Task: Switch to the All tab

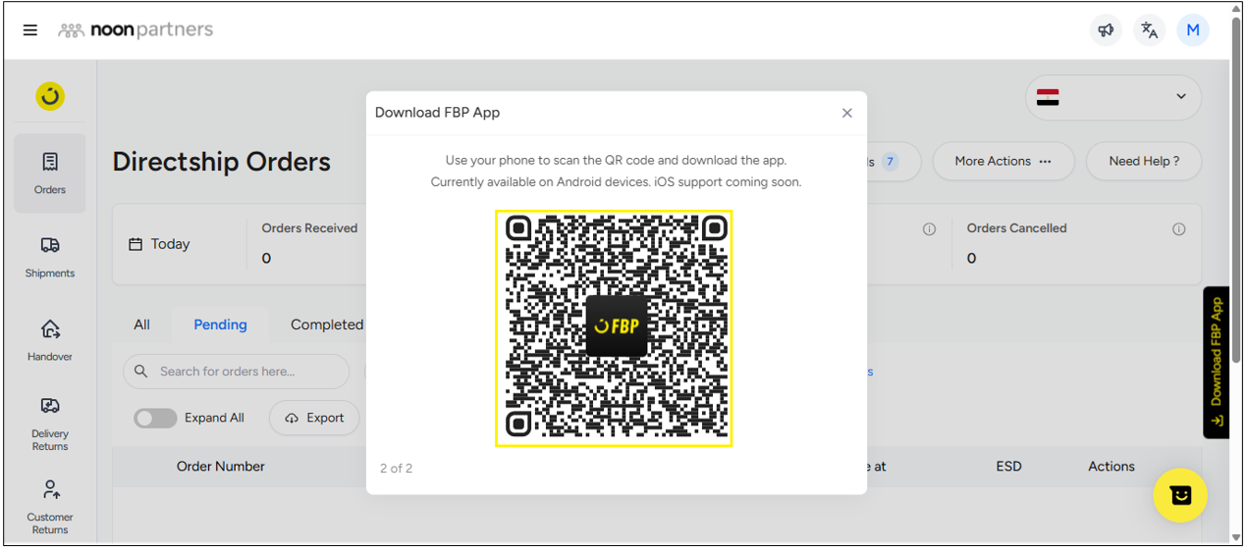Action: (141, 324)
